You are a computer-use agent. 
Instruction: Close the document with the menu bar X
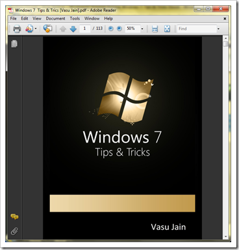225,19
